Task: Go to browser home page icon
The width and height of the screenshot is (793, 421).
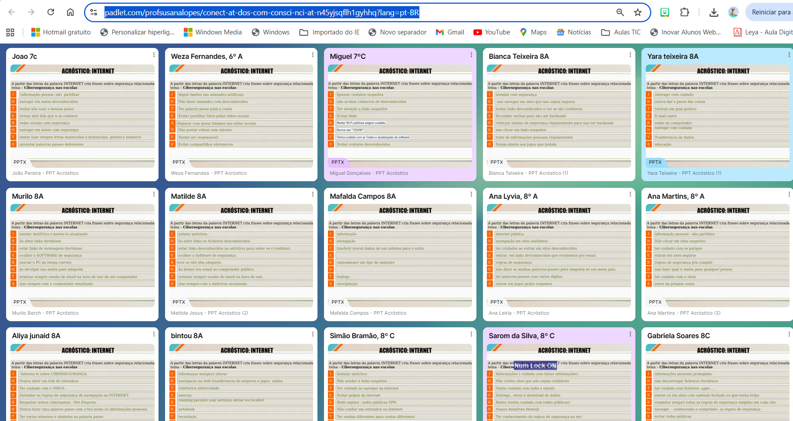Action: pyautogui.click(x=70, y=12)
